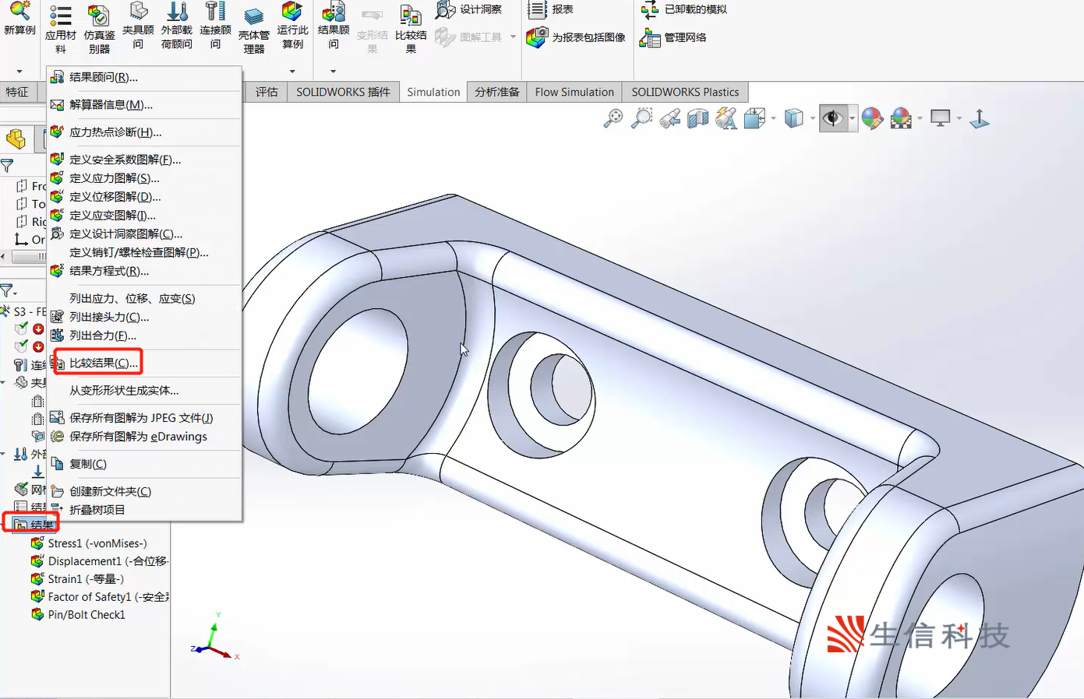Switch to the 评估 (Evaluate) tab
The image size is (1084, 699).
point(267,92)
